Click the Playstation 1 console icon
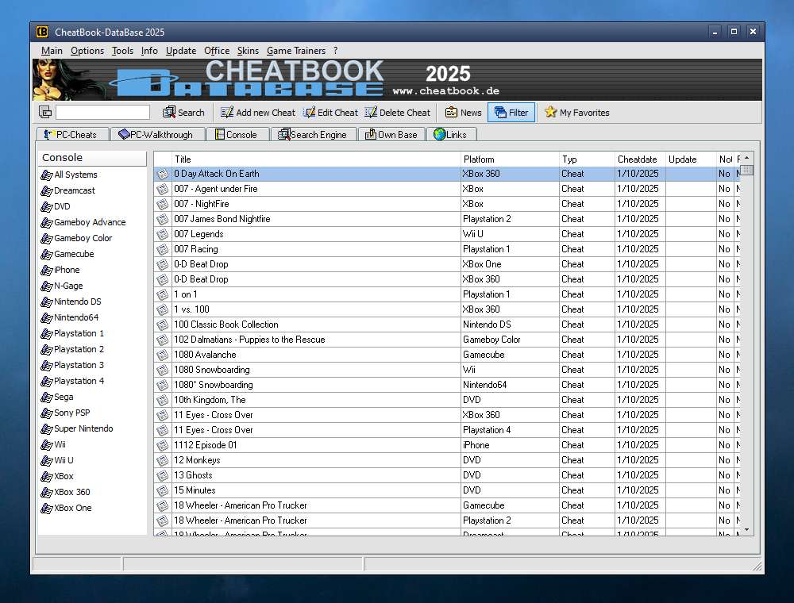 (x=47, y=333)
